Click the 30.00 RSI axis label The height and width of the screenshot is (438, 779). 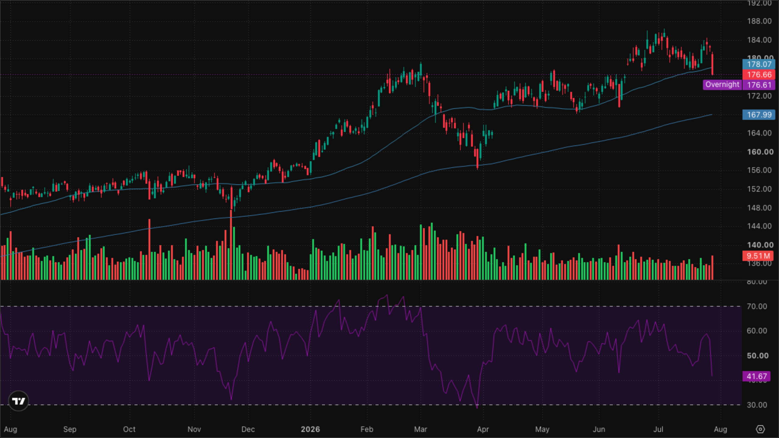point(757,405)
